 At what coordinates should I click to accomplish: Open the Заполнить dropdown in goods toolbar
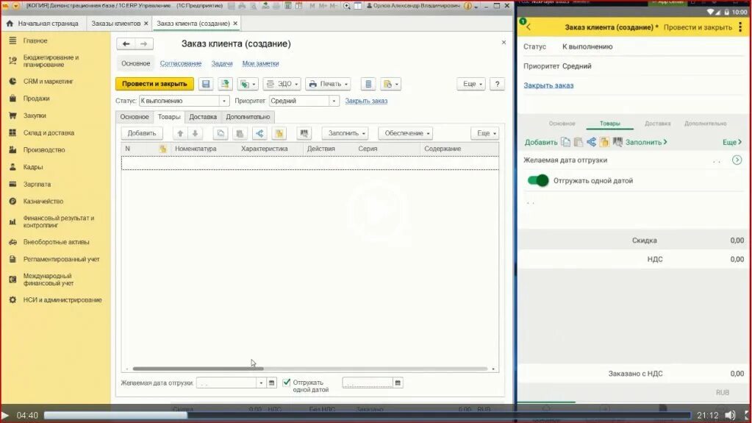point(345,133)
